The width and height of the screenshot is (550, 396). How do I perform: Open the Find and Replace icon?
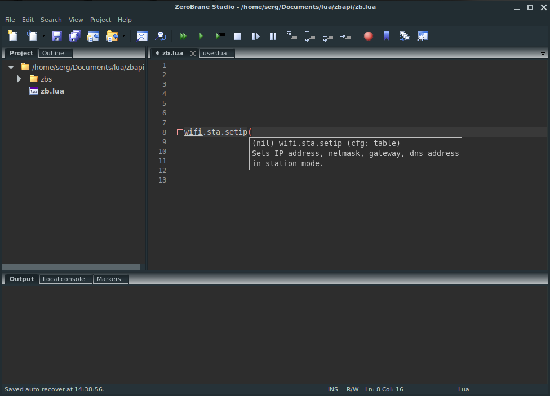coord(160,36)
